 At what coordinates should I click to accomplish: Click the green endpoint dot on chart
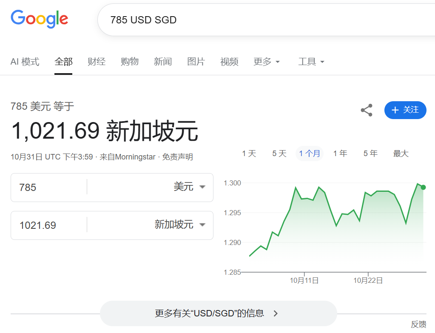pyautogui.click(x=423, y=187)
